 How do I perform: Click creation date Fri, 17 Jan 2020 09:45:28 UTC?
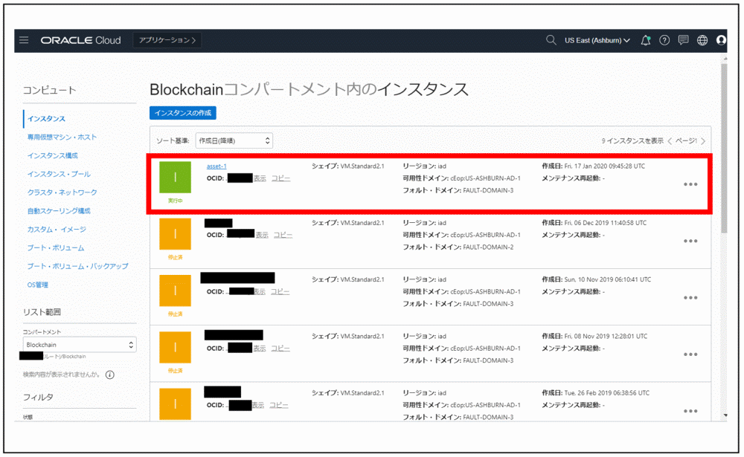click(x=604, y=166)
